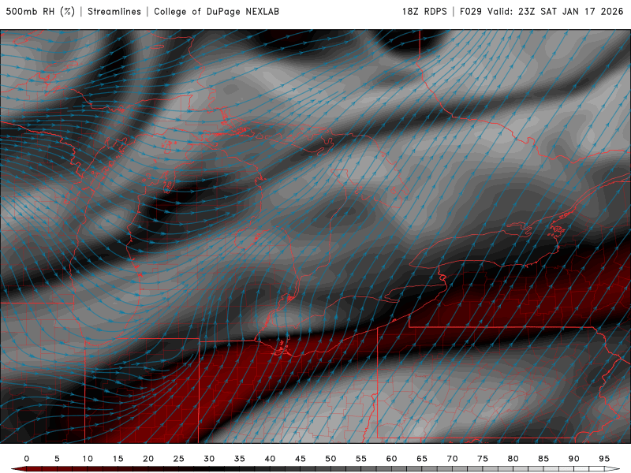Image resolution: width=631 pixels, height=473 pixels.
Task: Click the colorbar label "45"
Action: click(301, 459)
